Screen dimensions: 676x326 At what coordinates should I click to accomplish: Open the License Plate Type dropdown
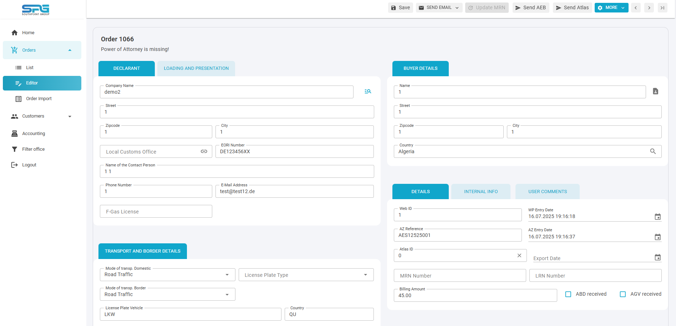tap(365, 275)
